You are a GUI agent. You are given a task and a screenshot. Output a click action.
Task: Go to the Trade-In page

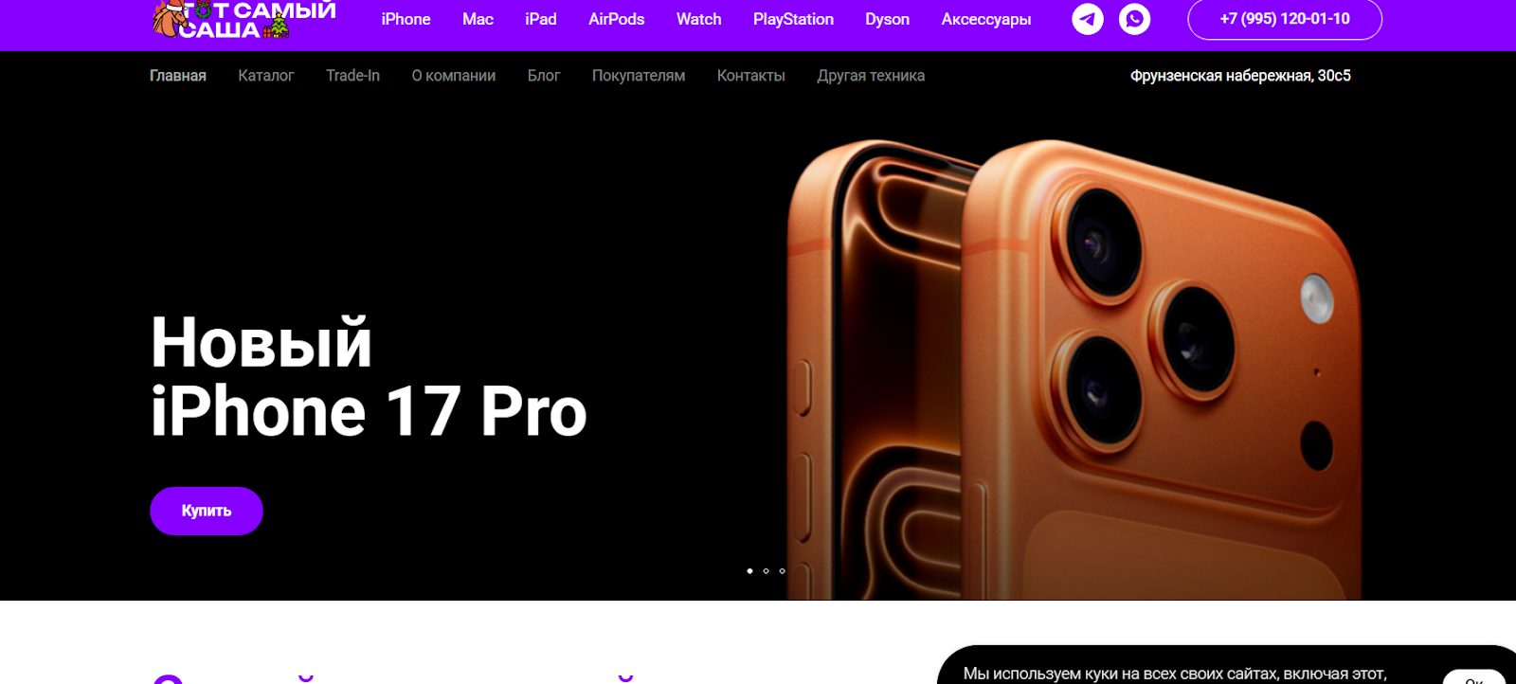pyautogui.click(x=352, y=76)
